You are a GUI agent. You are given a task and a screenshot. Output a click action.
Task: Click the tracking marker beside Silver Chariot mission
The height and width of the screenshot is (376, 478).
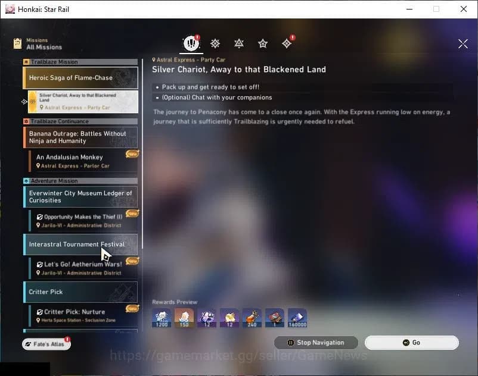click(24, 102)
